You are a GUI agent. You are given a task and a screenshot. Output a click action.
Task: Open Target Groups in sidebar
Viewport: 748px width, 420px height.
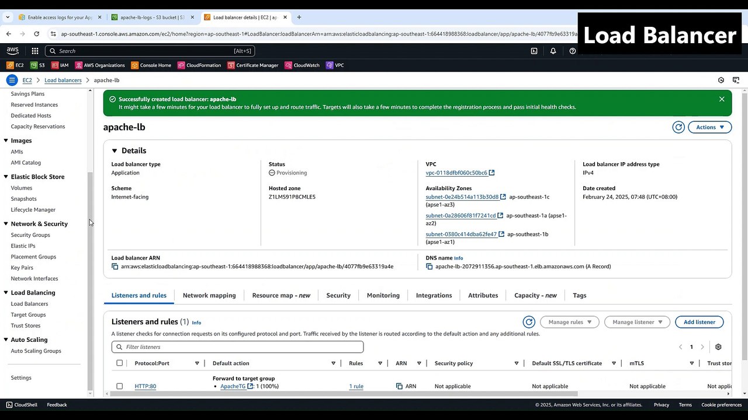(x=28, y=315)
